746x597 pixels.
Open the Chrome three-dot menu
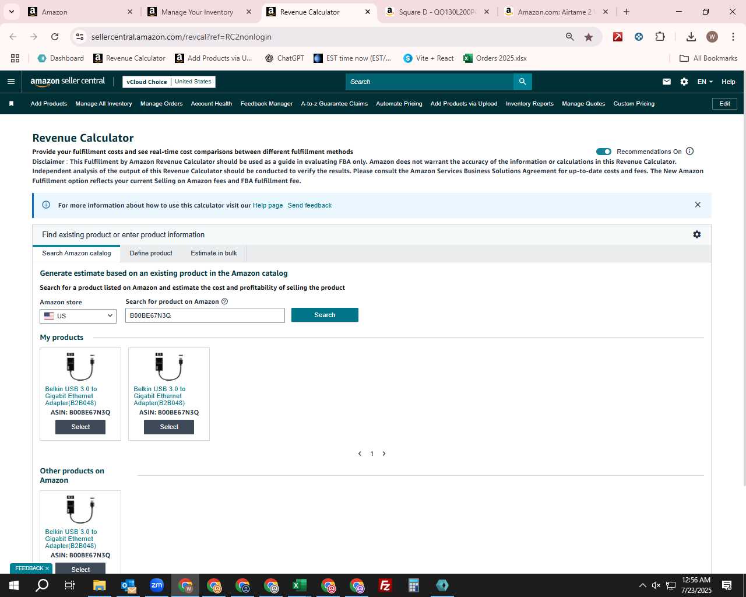click(733, 37)
